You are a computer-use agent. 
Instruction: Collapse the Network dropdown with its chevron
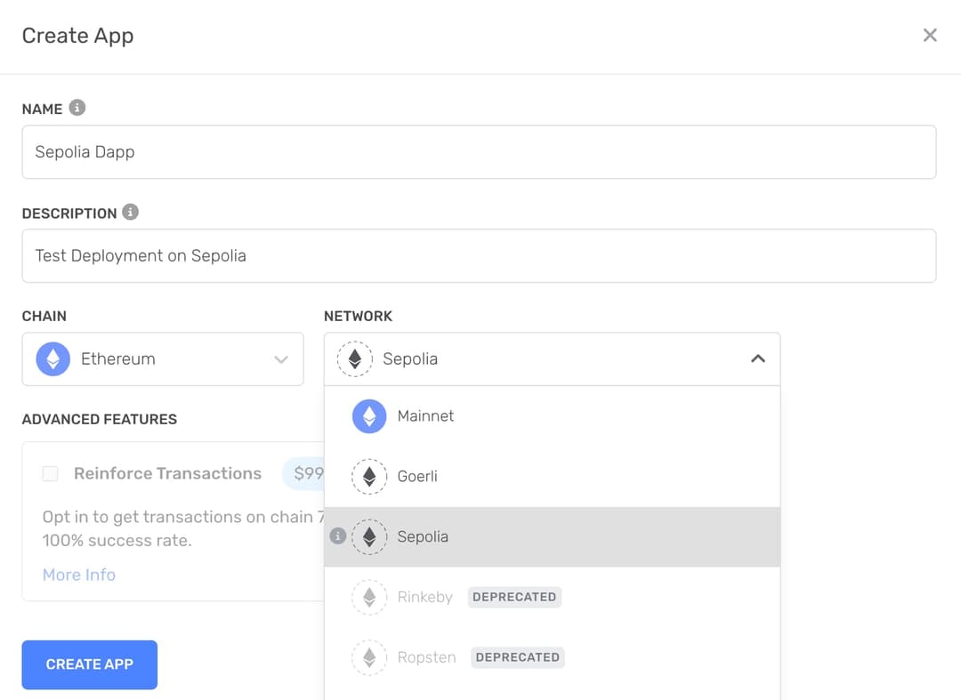tap(757, 358)
